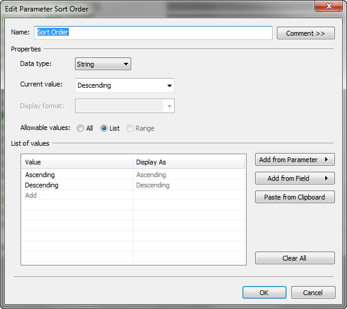Click Paste from Clipboard button
Image resolution: width=347 pixels, height=309 pixels.
tap(295, 197)
